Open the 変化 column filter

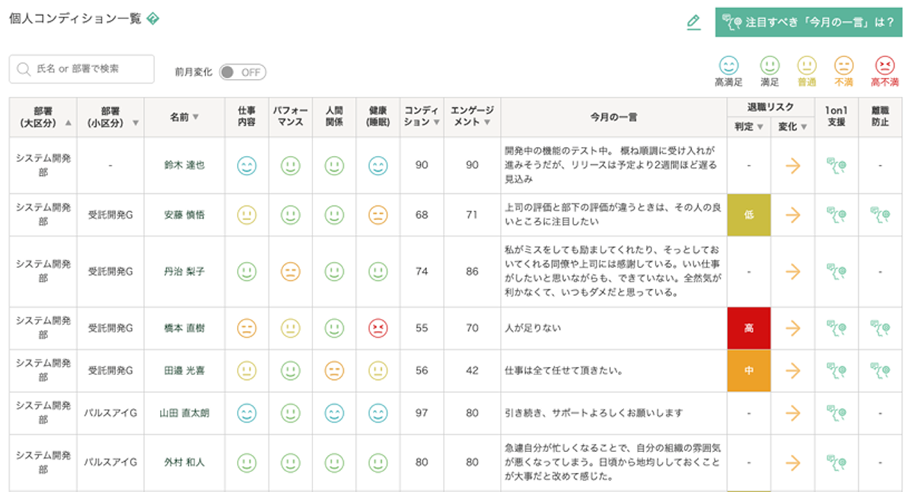(x=803, y=126)
